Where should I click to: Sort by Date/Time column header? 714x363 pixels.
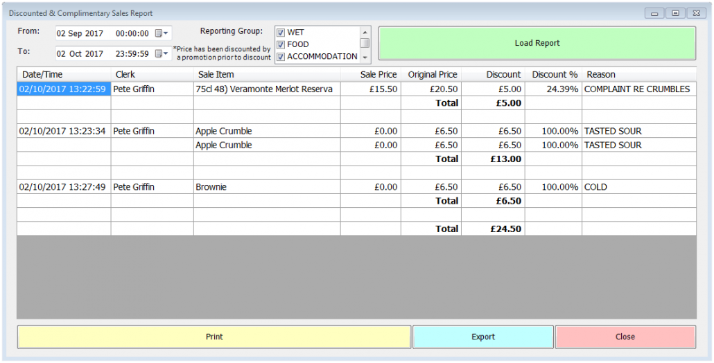coord(64,75)
